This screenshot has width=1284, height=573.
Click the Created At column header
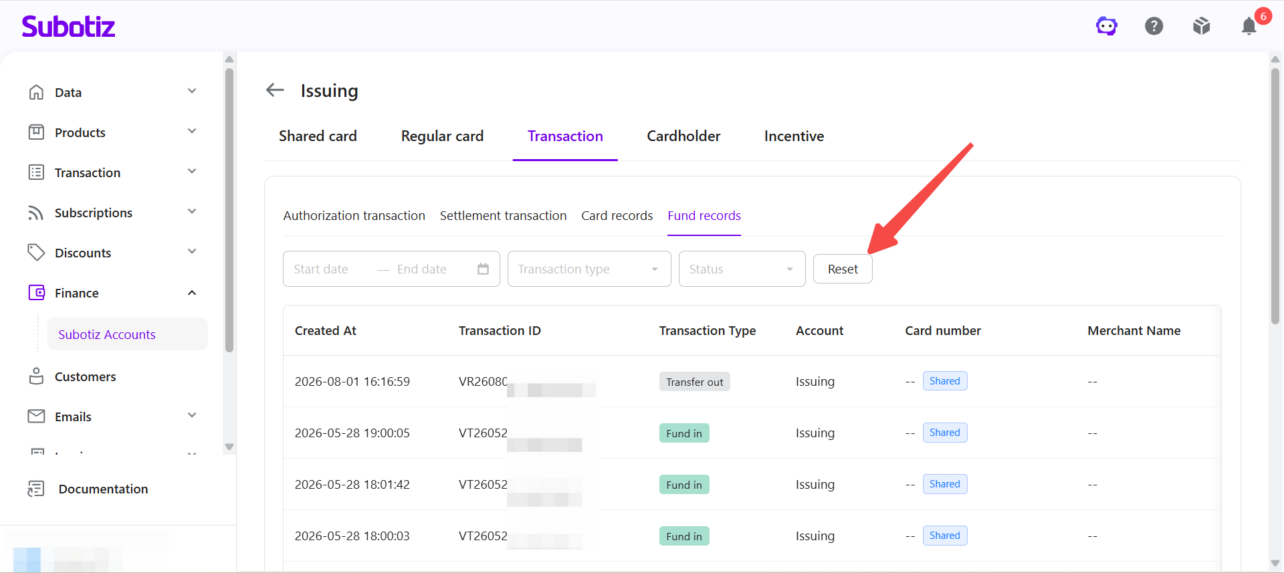coord(326,330)
